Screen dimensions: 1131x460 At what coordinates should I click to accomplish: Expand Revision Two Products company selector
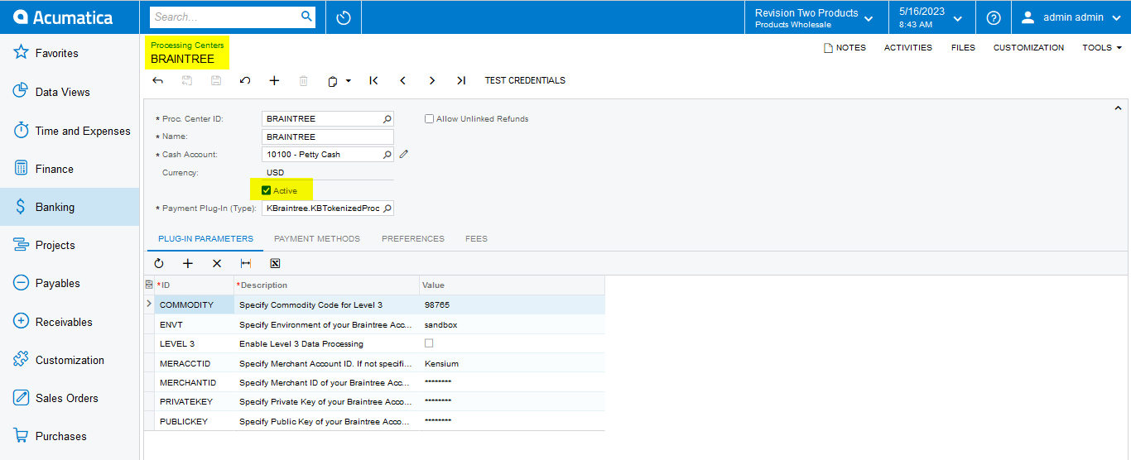[x=814, y=17]
